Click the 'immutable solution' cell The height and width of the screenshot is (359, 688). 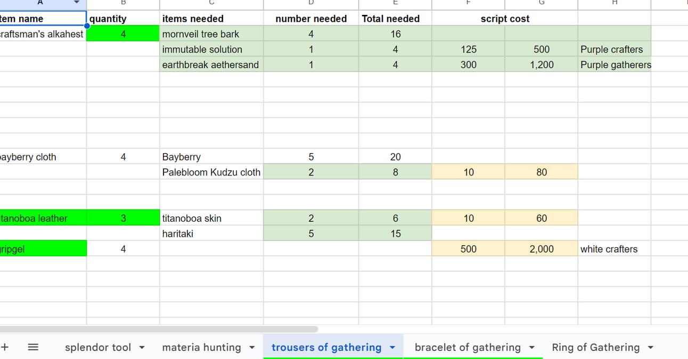point(211,49)
